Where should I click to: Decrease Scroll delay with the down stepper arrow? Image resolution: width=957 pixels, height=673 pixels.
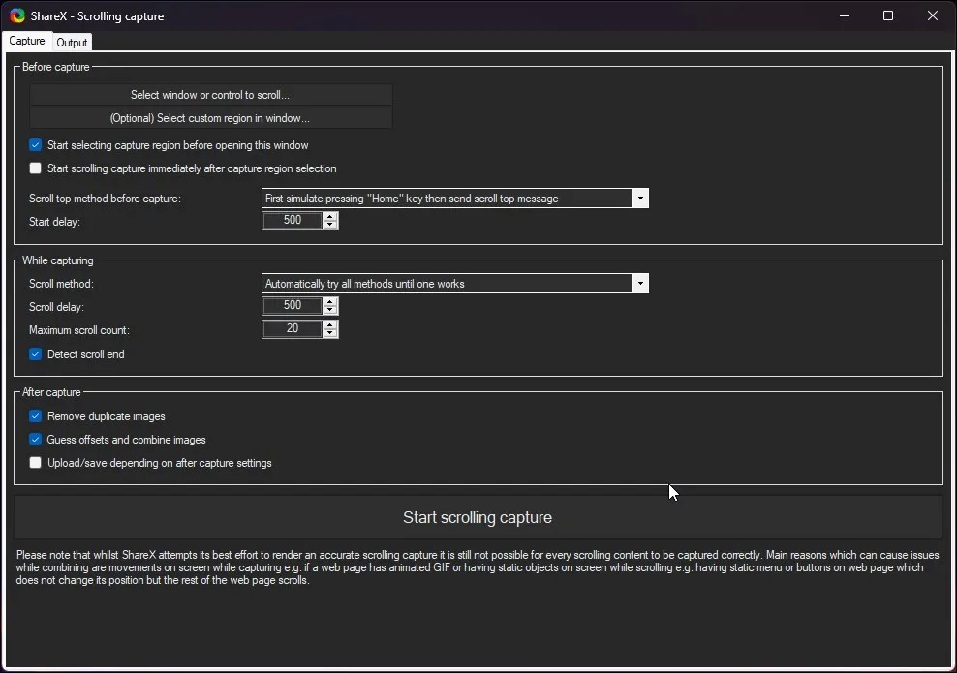[329, 309]
